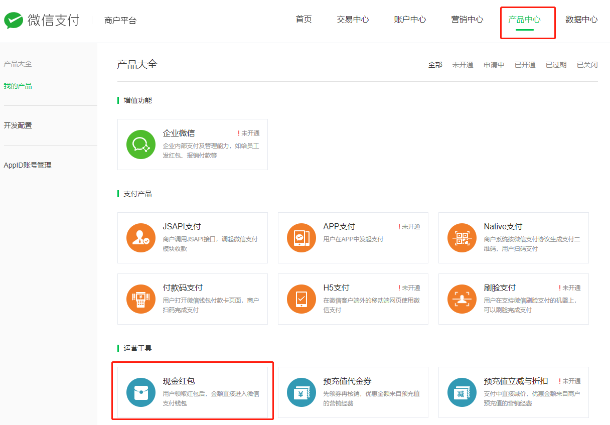Open 营销中心 navigation menu

pos(467,20)
